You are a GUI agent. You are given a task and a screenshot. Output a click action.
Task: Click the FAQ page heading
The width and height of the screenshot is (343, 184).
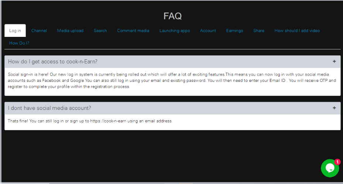point(172,16)
